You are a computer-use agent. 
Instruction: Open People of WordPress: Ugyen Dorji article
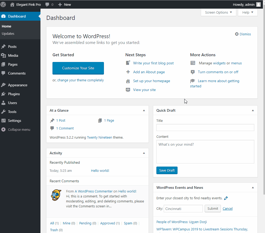pyautogui.click(x=181, y=222)
